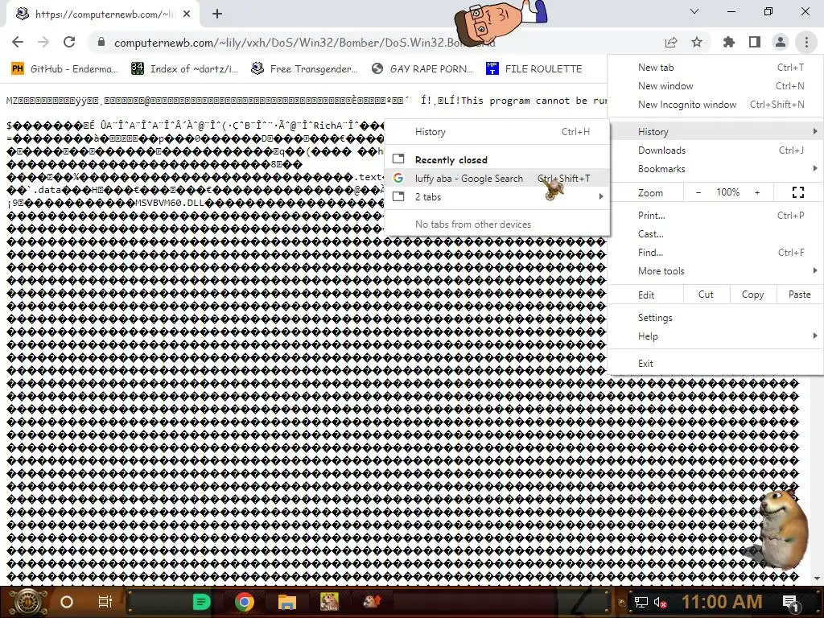Open the hamster Box app on taskbar
Screen dimensions: 824x618
pyautogui.click(x=329, y=602)
